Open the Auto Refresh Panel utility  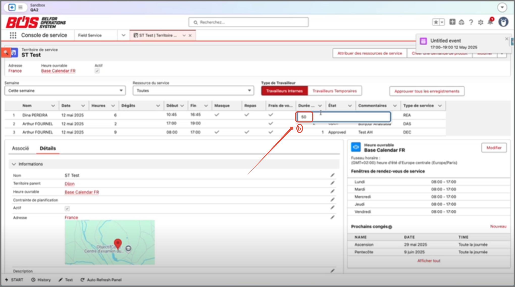[101, 280]
